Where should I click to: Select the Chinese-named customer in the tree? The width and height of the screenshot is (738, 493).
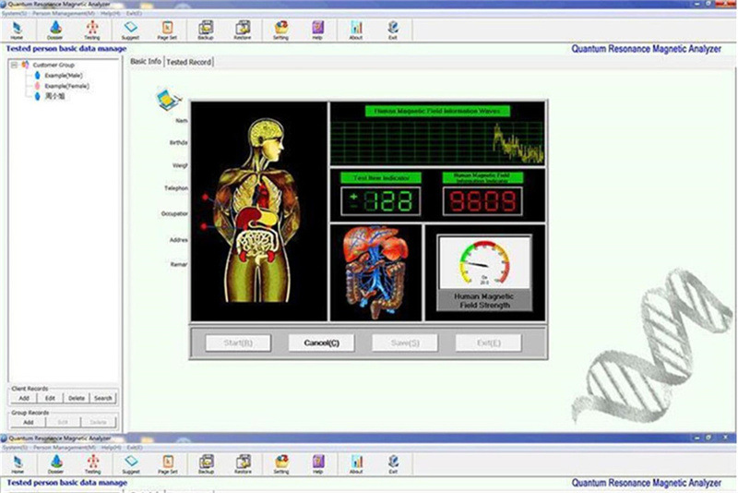point(54,96)
